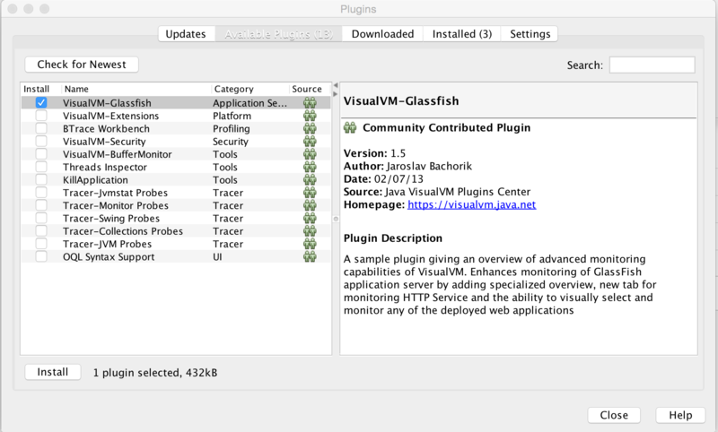Check the OQL Syntax Support install checkbox

click(x=41, y=256)
